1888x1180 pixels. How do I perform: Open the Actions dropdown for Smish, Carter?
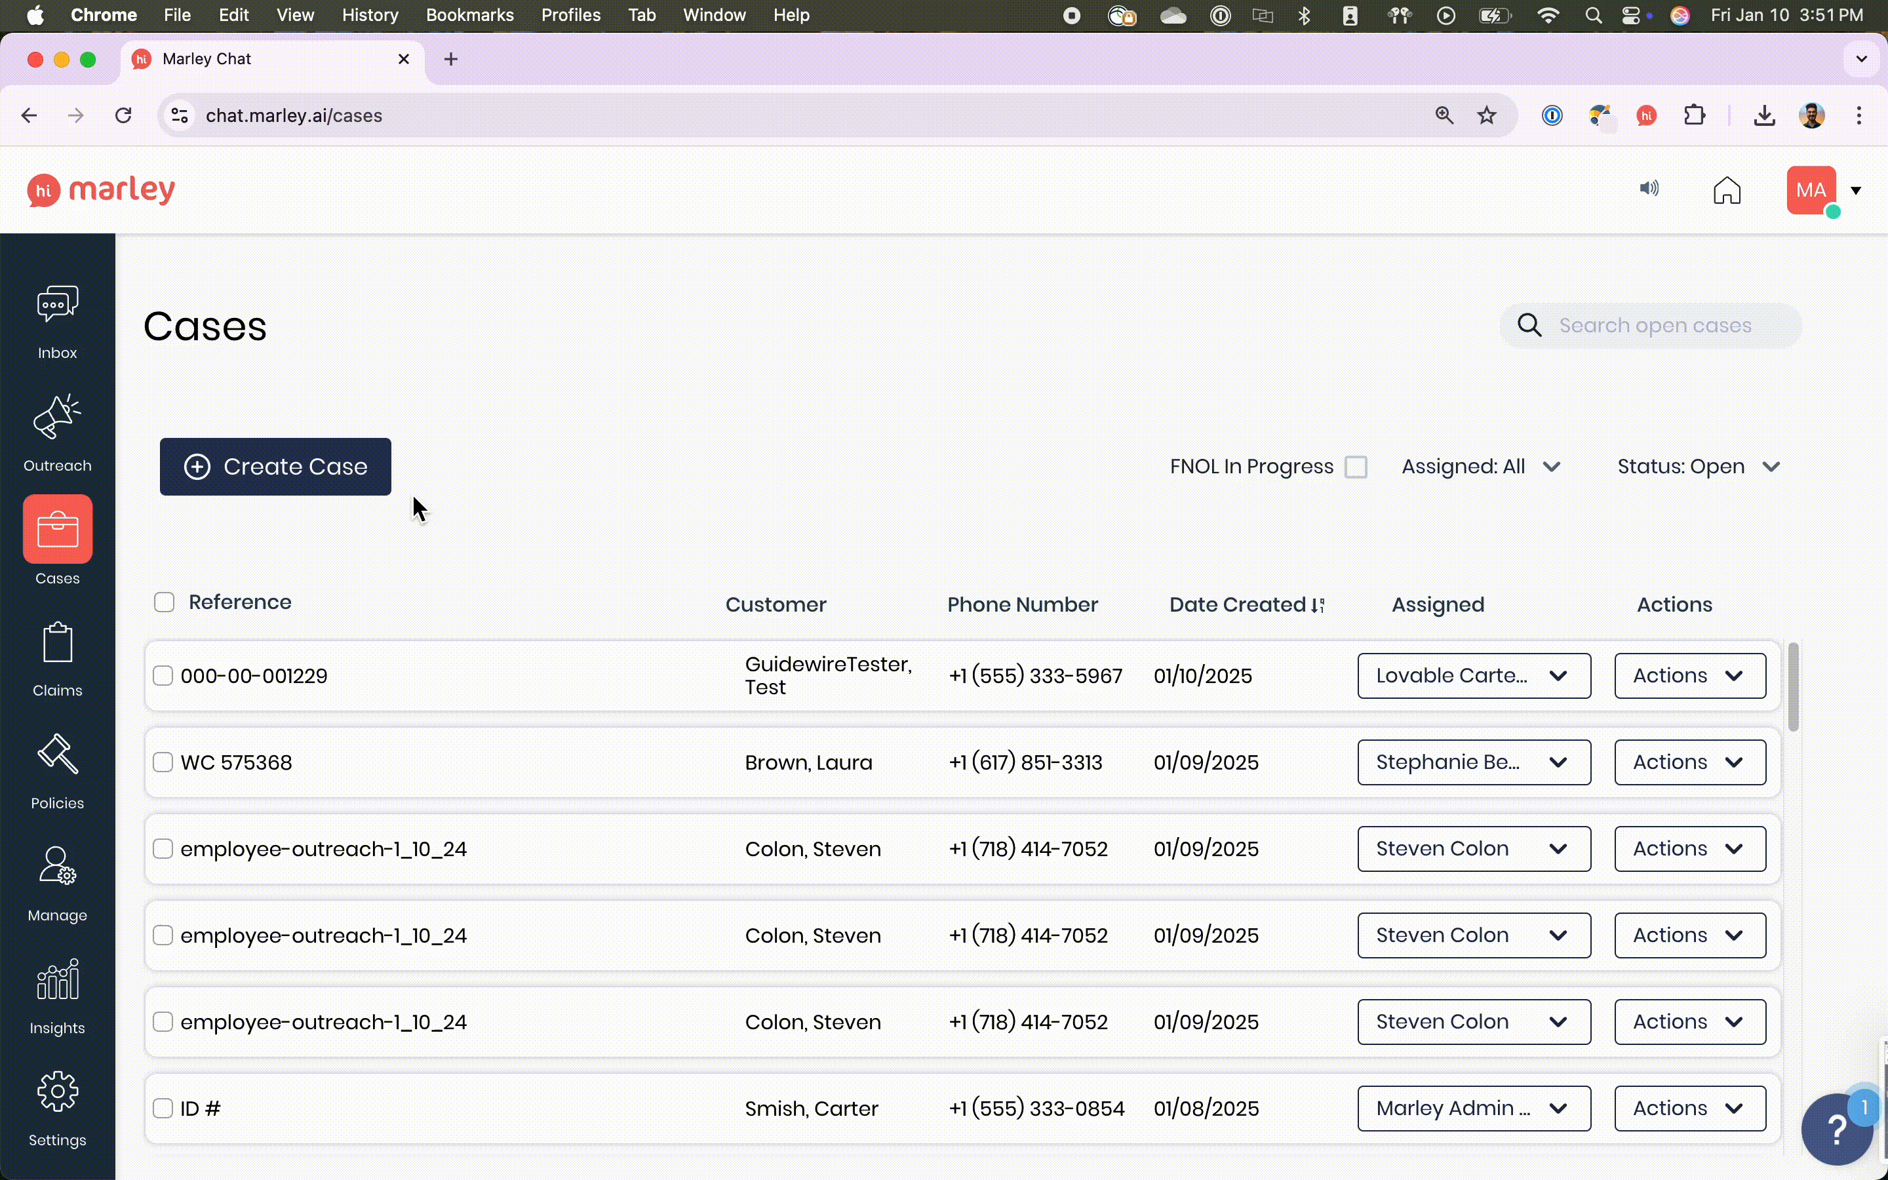pyautogui.click(x=1687, y=1107)
